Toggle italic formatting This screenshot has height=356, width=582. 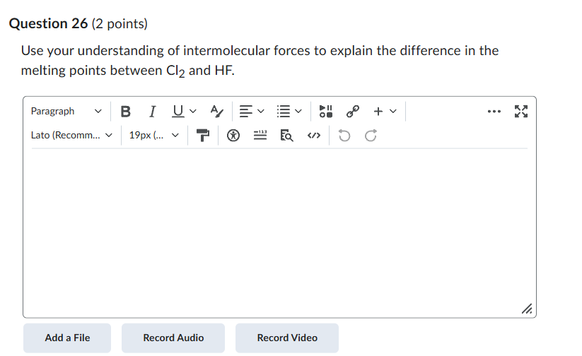(152, 112)
